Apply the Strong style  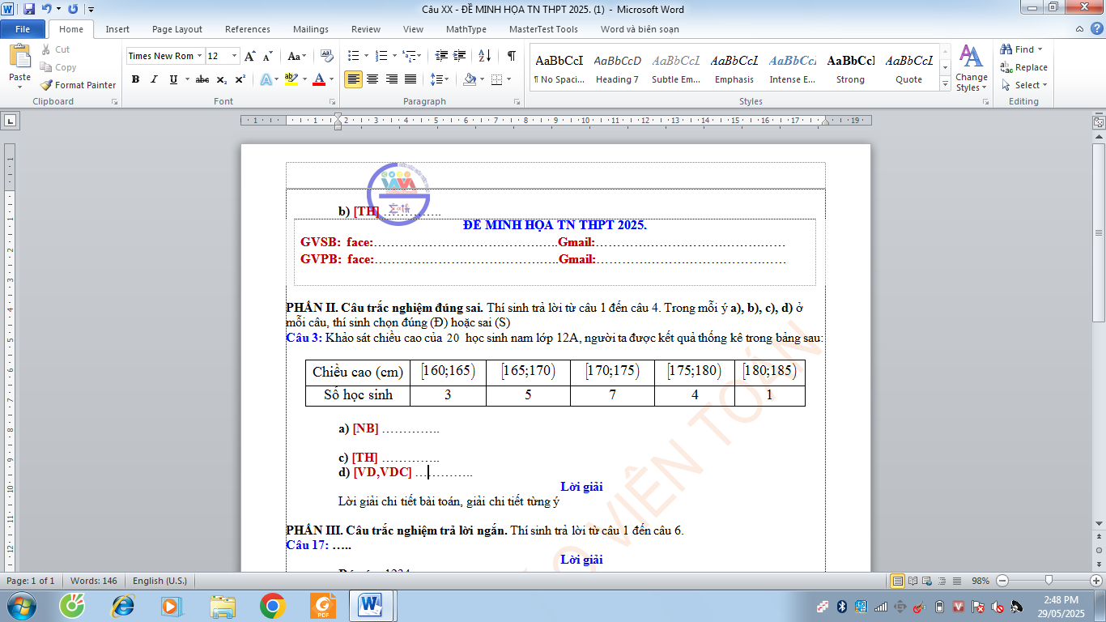point(851,68)
